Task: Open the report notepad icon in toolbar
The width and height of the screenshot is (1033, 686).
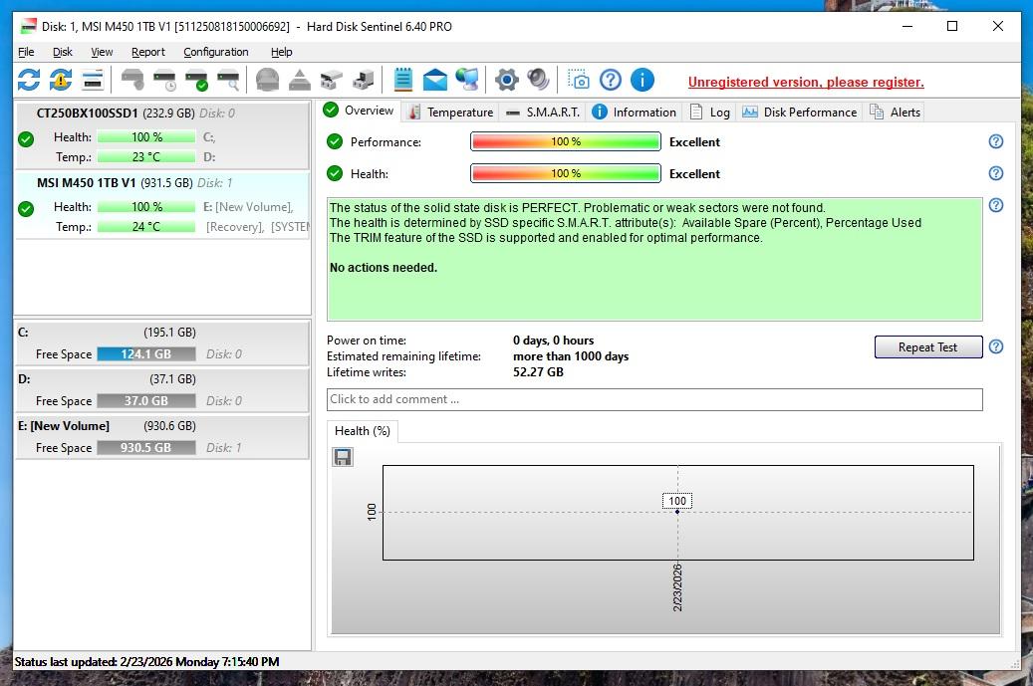Action: 403,80
